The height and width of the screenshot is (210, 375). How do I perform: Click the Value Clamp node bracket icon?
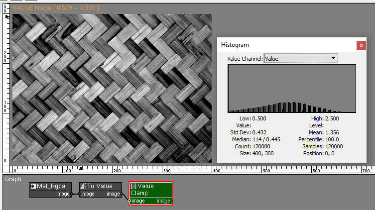coord(133,186)
